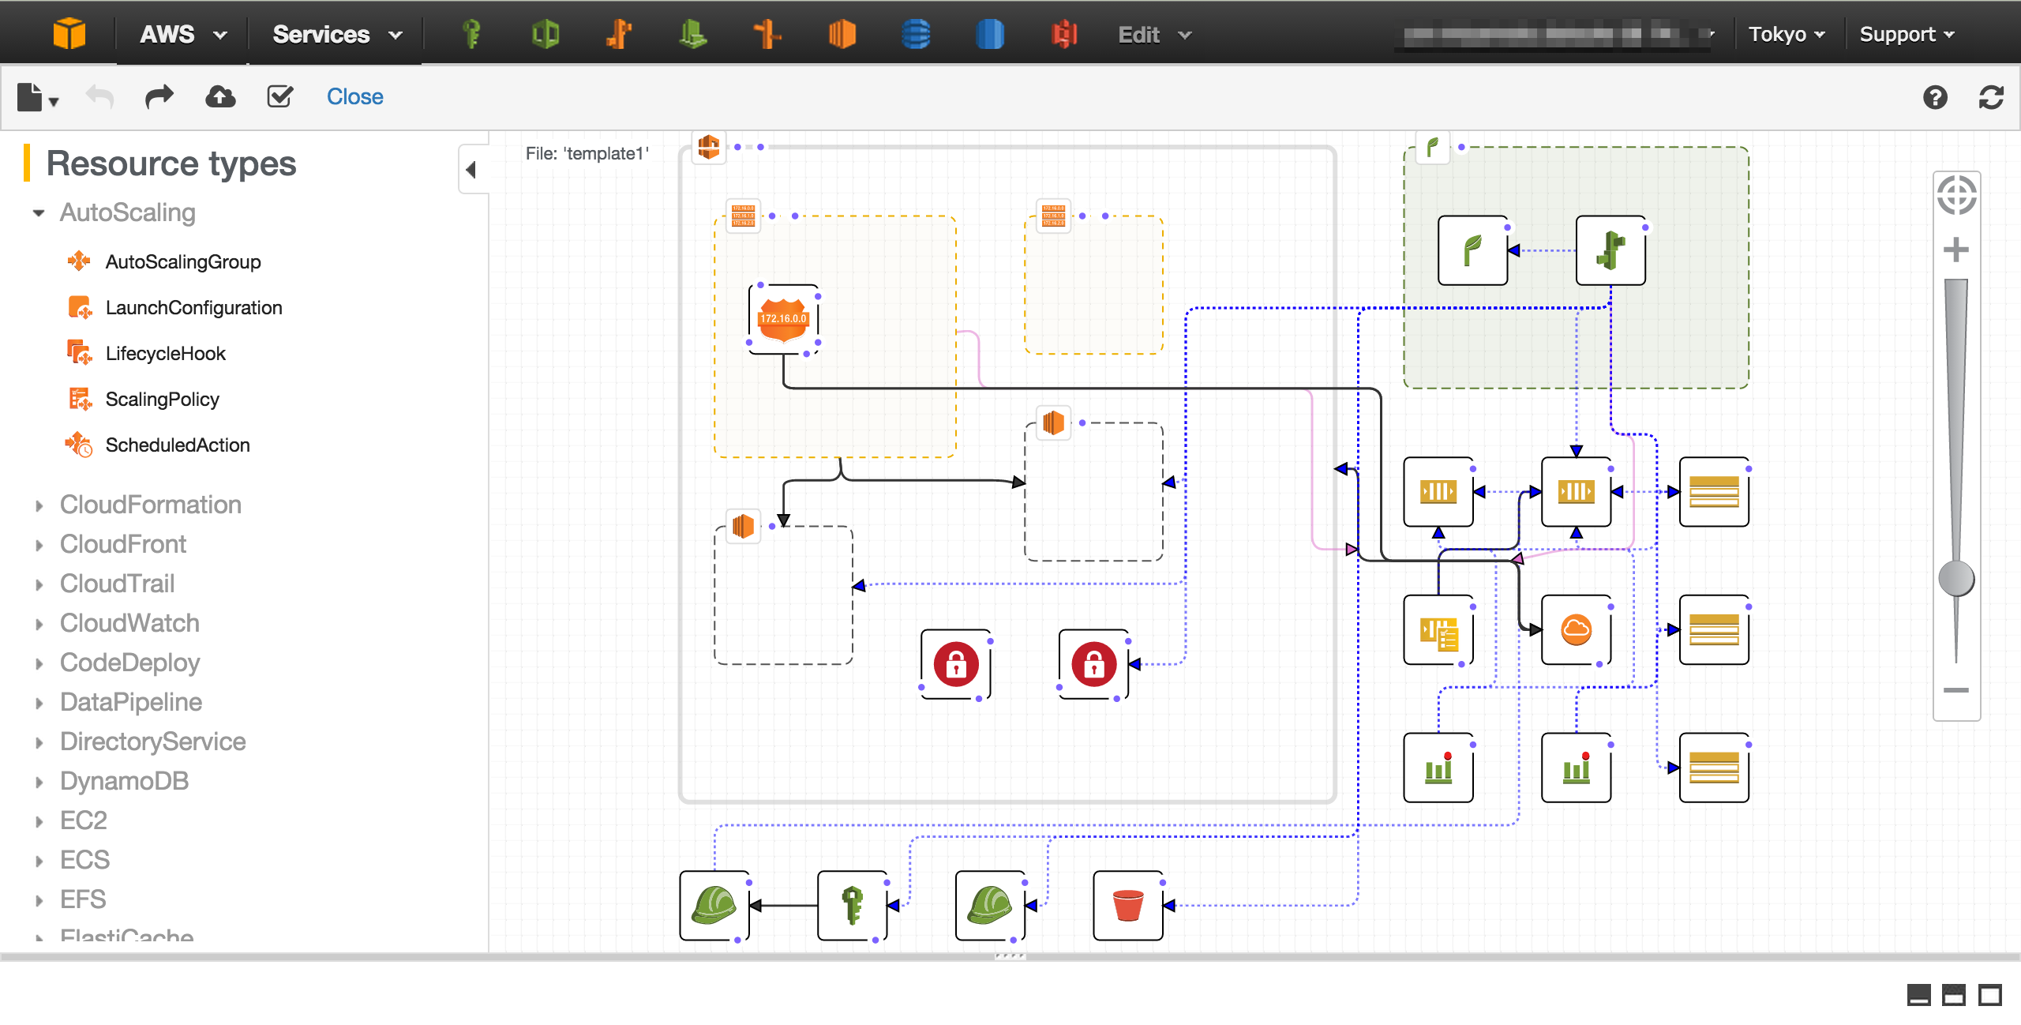Collapse the AutoScaling category
2021x1025 pixels.
[38, 213]
